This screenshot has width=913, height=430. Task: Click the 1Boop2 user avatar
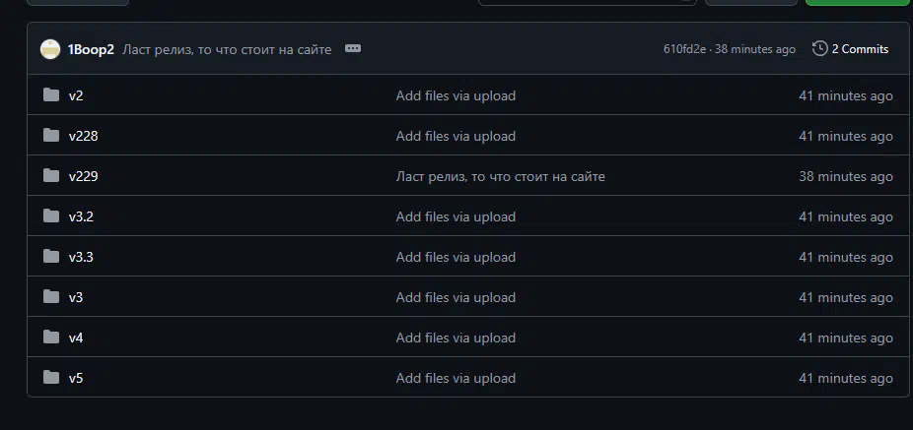click(x=49, y=49)
